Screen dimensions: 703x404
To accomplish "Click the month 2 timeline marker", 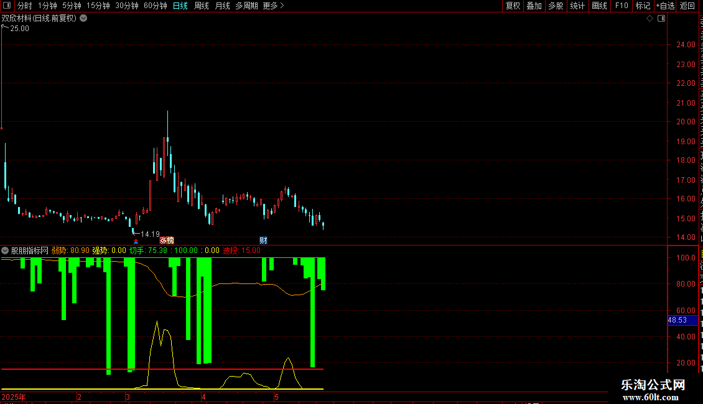I will click(80, 397).
